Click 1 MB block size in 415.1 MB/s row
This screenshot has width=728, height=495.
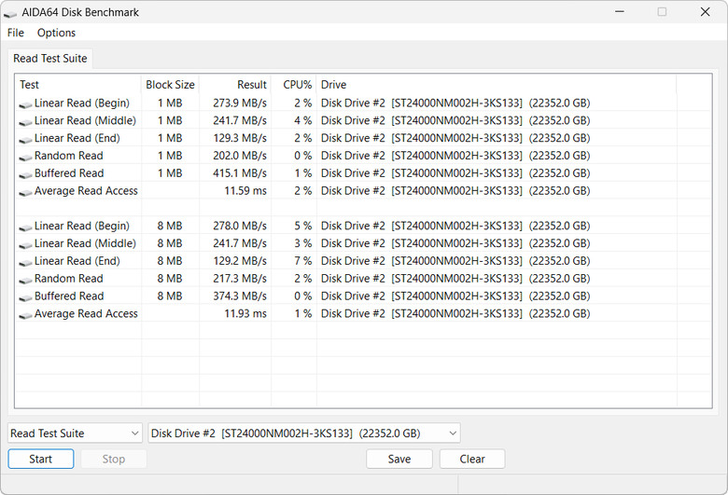[x=170, y=173]
